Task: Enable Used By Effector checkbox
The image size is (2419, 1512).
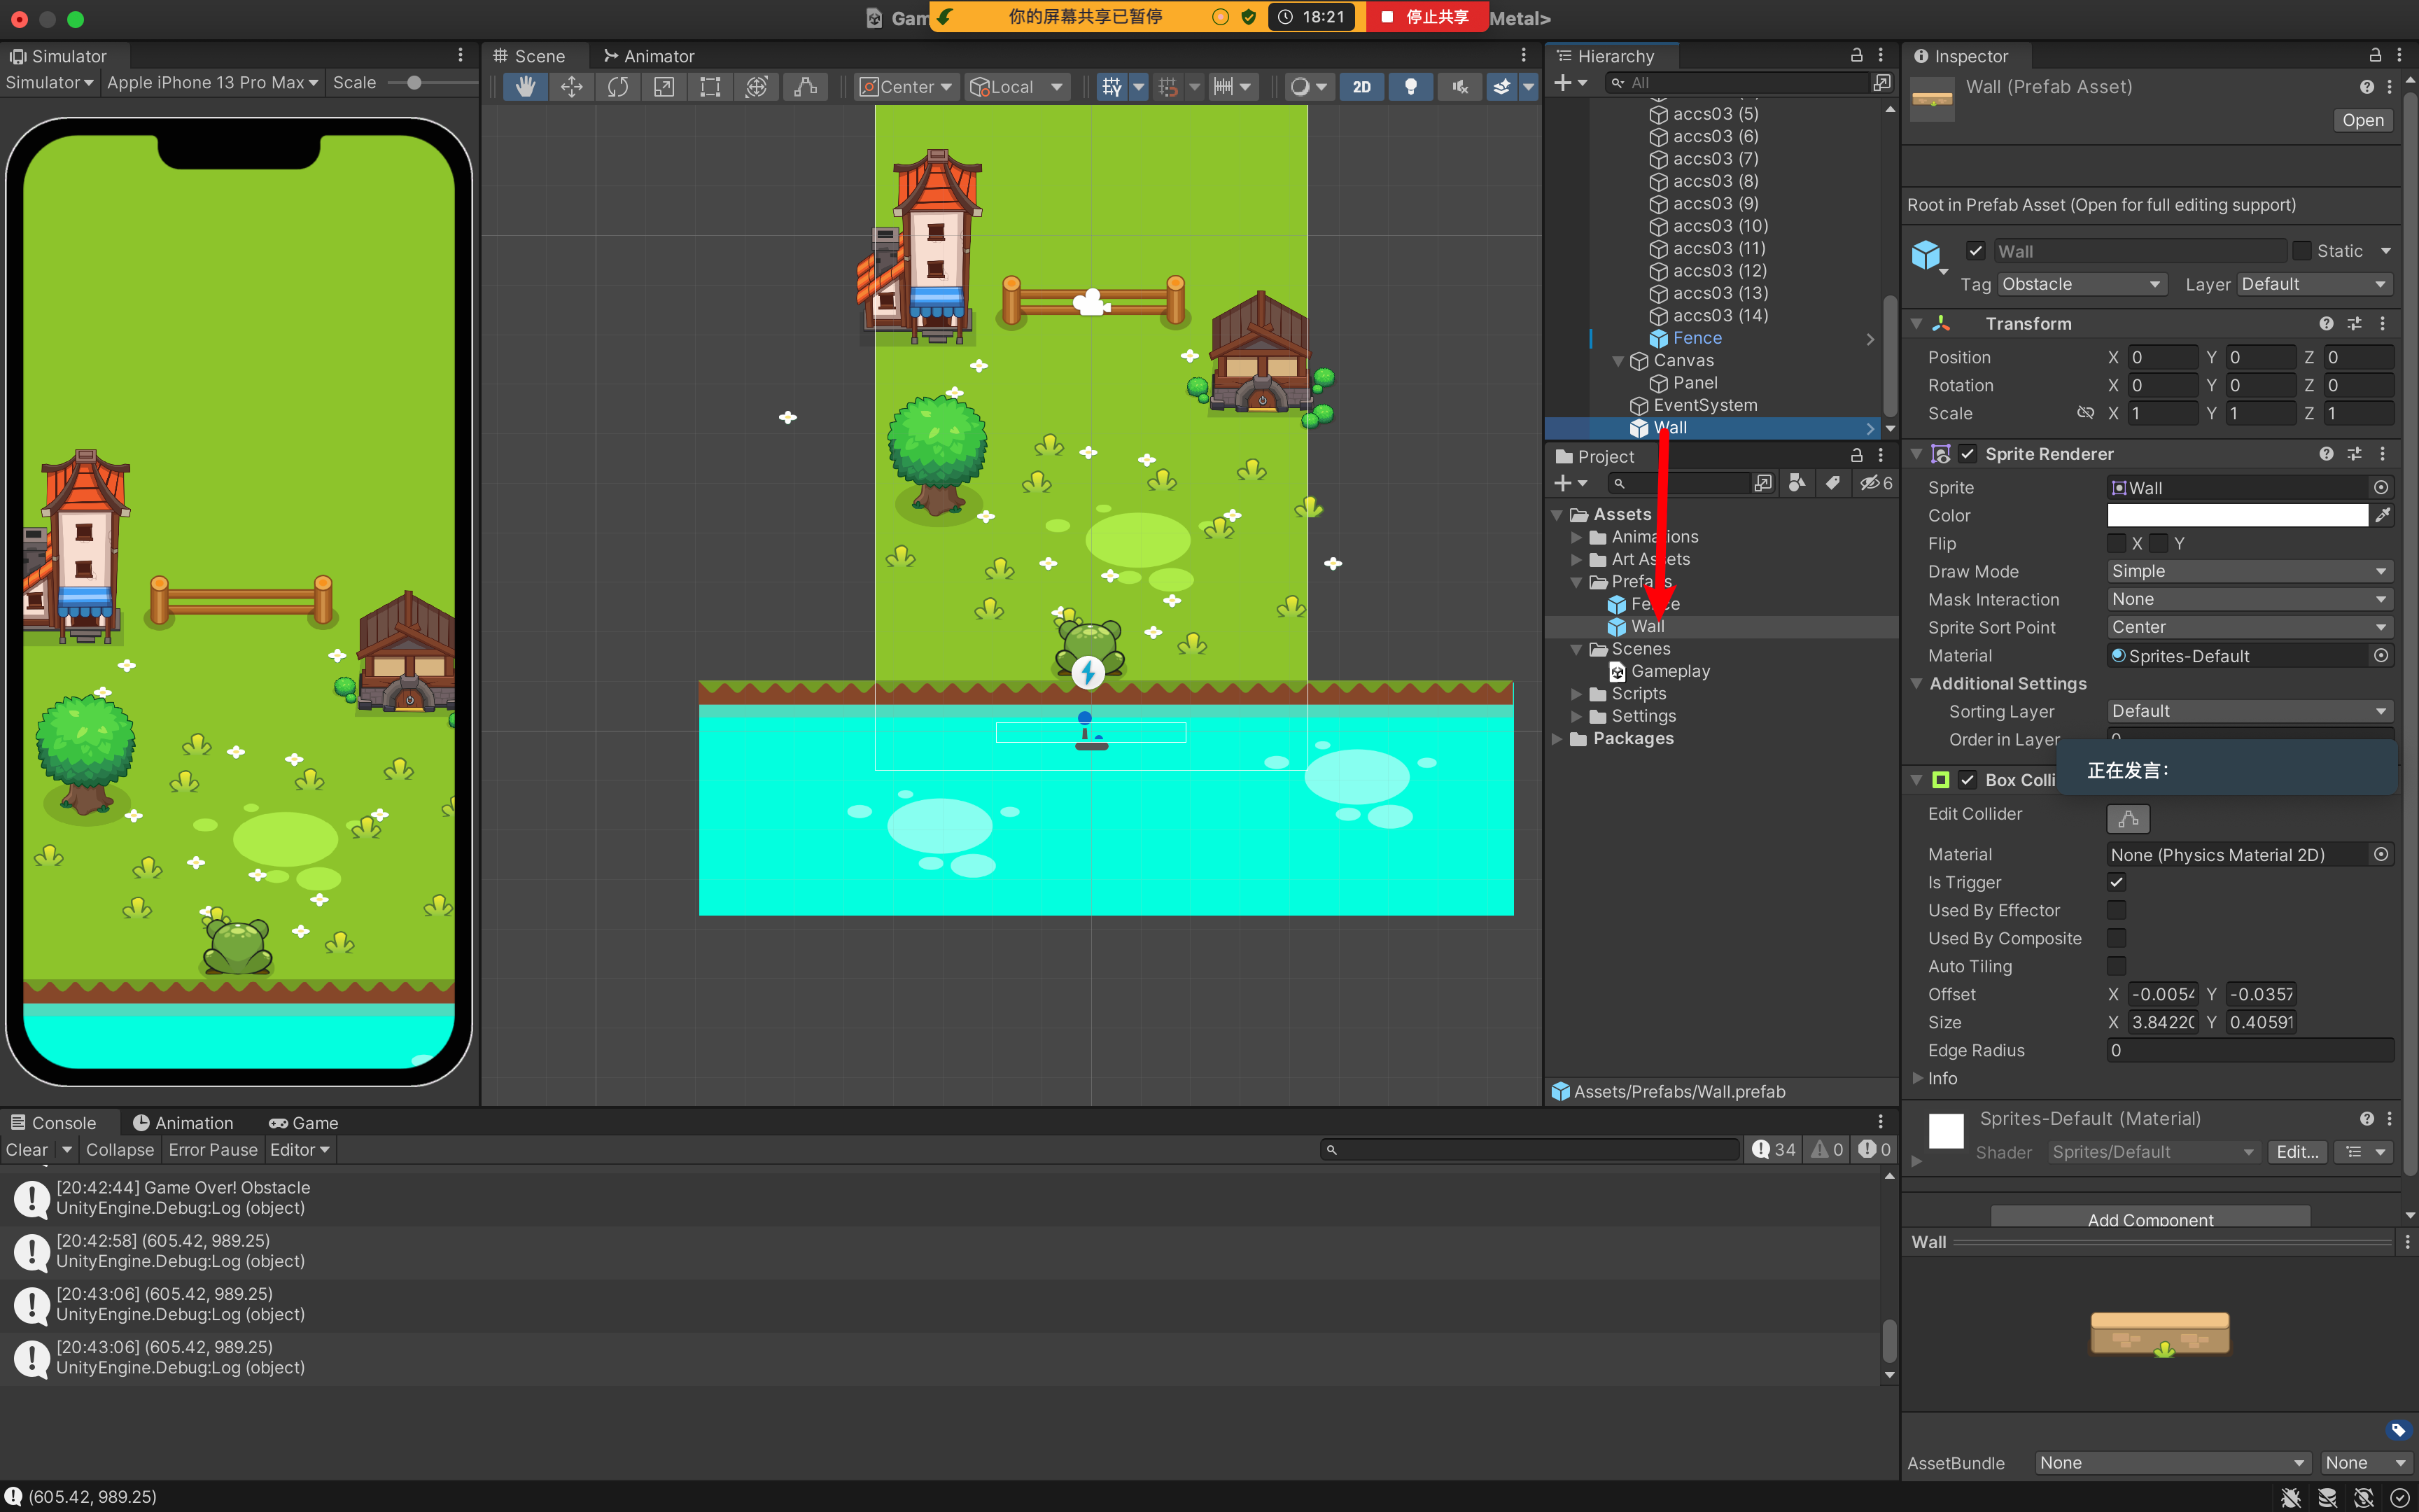Action: point(2116,910)
